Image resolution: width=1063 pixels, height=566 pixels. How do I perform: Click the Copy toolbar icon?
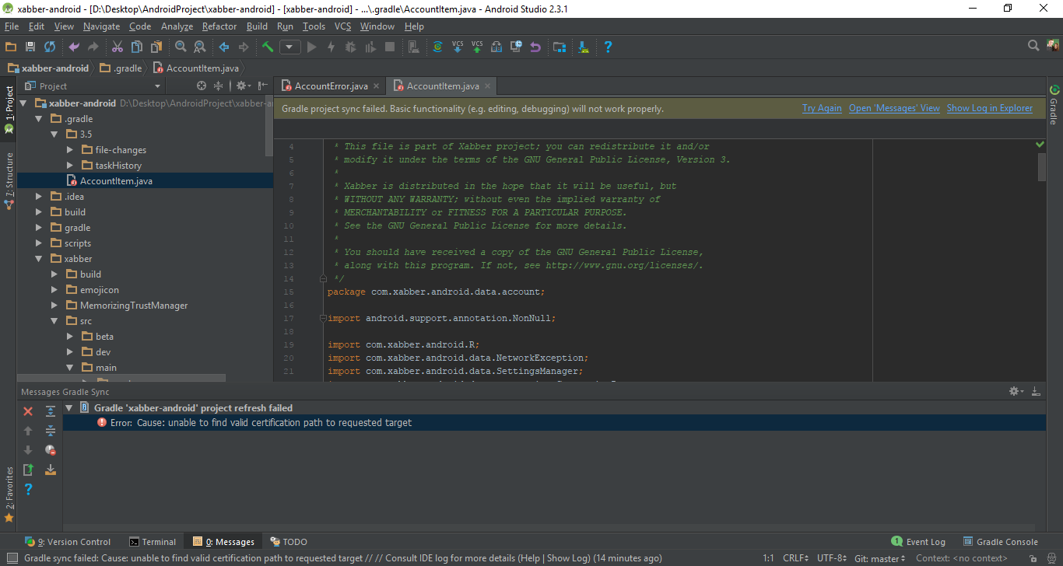pos(136,47)
